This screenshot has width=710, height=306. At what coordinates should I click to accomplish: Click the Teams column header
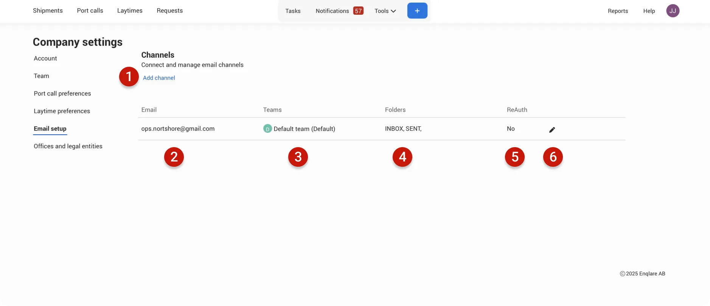tap(272, 110)
